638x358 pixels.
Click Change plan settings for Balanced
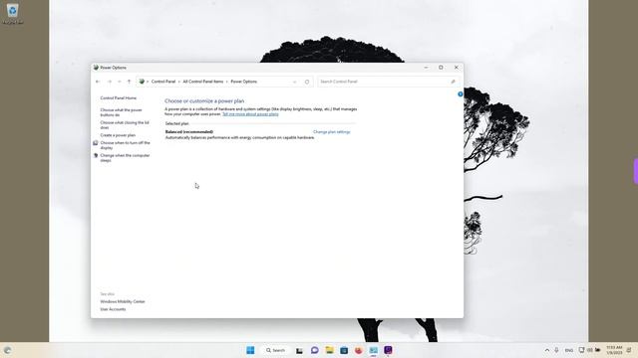332,132
